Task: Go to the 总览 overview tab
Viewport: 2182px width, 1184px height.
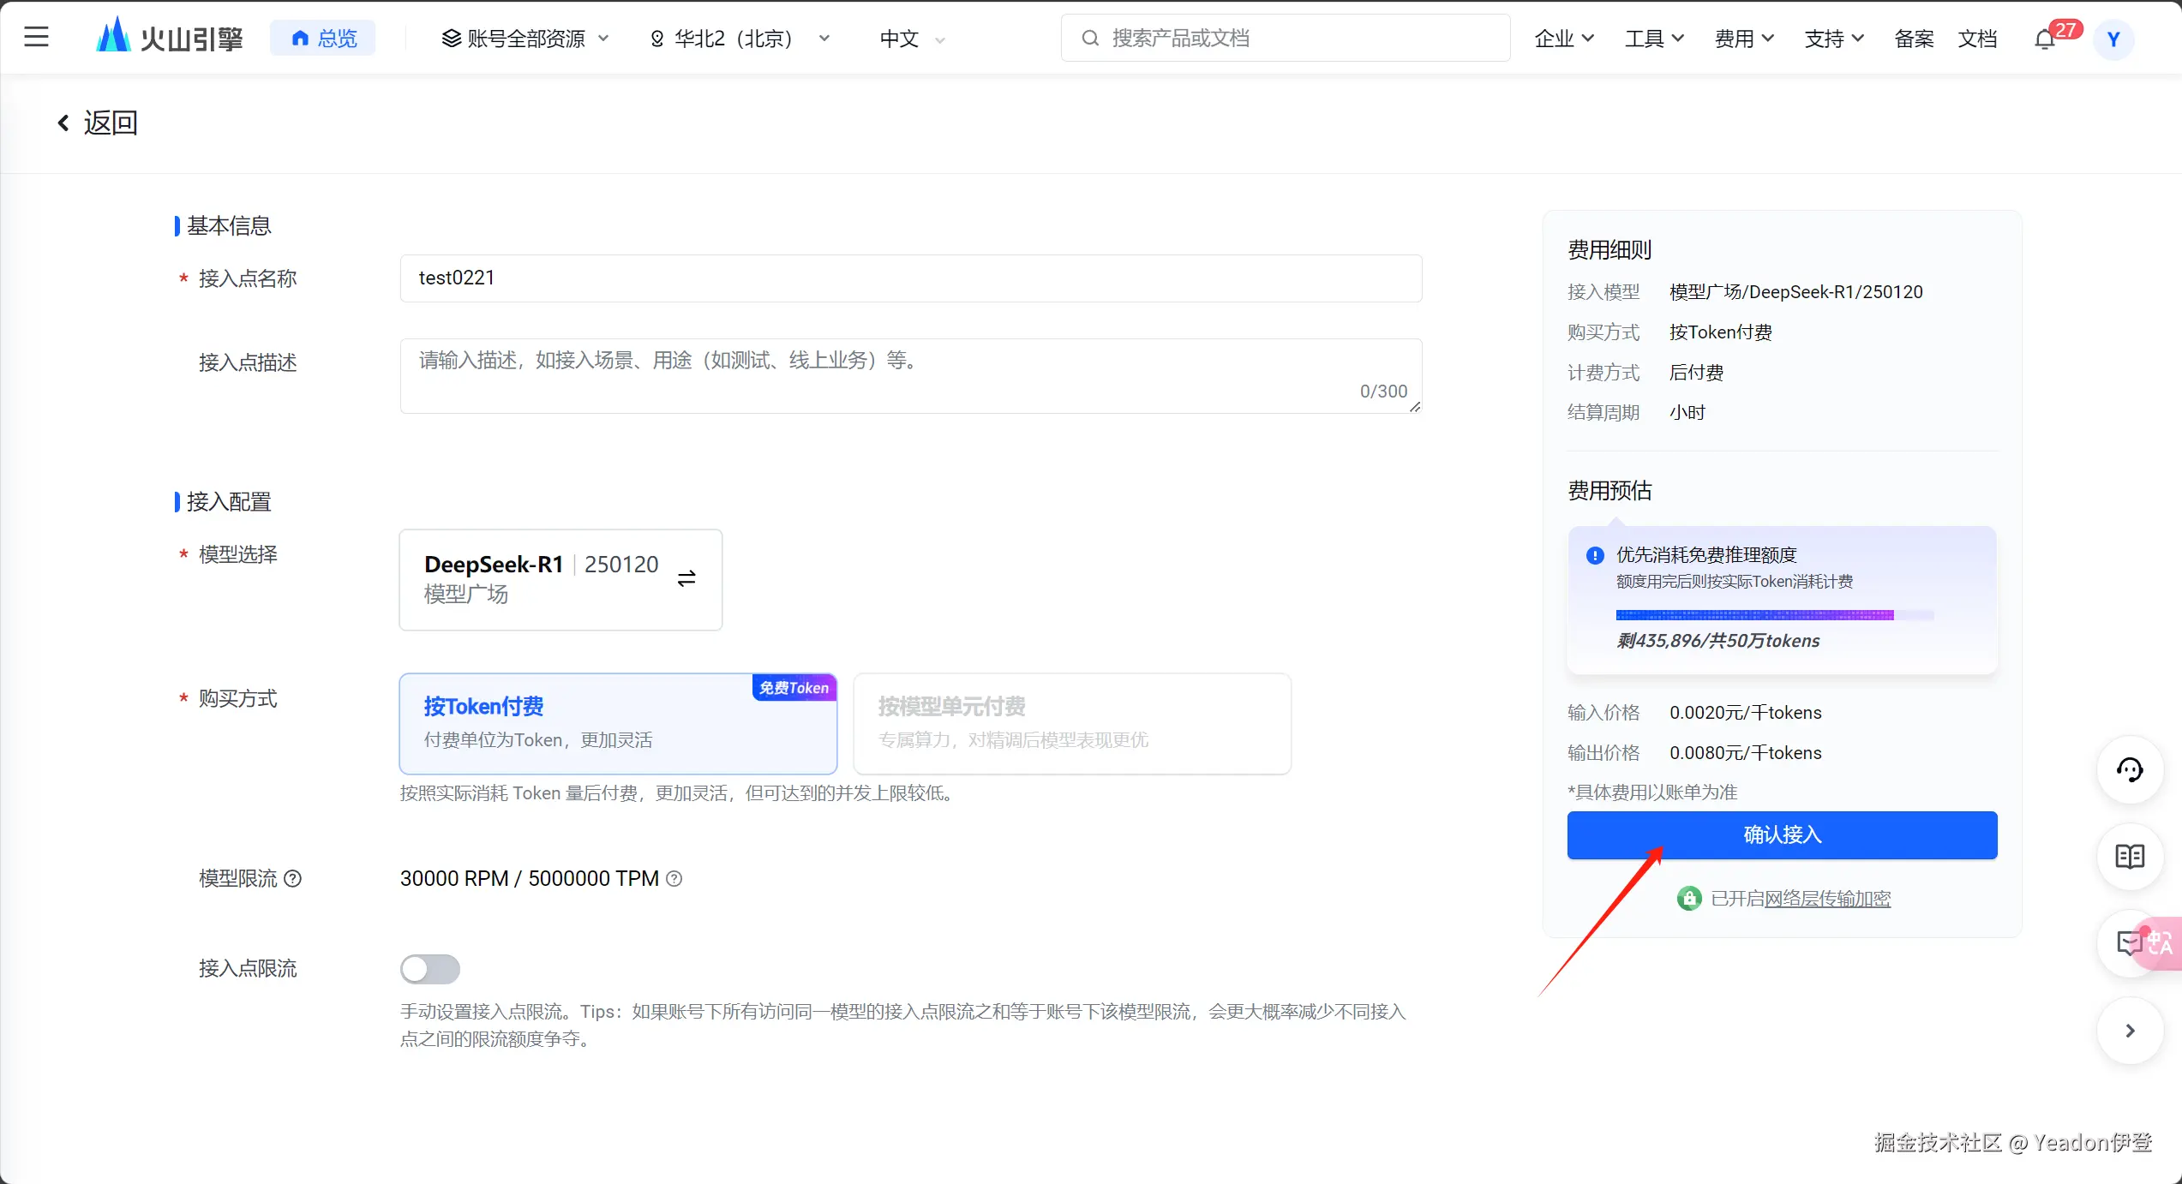Action: point(323,39)
